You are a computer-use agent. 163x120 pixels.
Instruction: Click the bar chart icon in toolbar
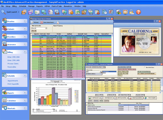coord(119,12)
